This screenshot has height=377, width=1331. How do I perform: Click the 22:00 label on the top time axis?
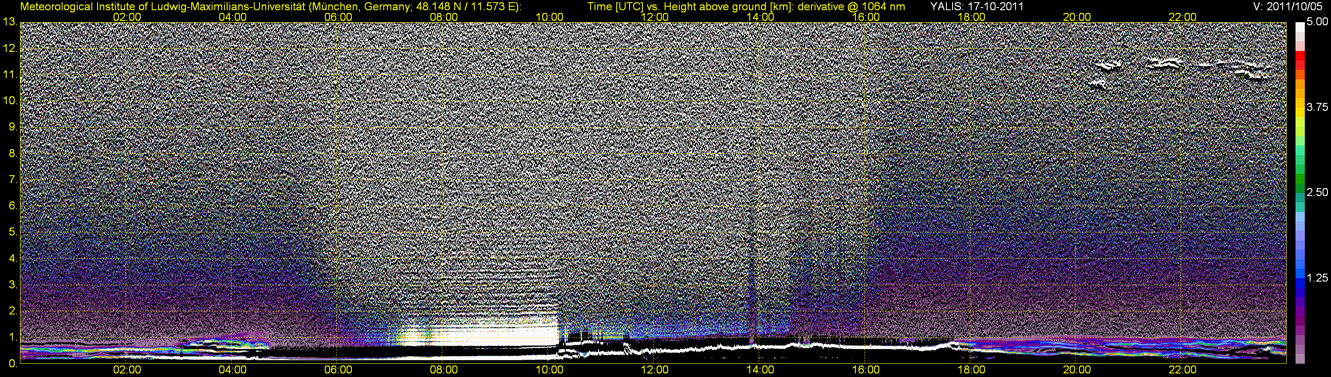point(1183,17)
